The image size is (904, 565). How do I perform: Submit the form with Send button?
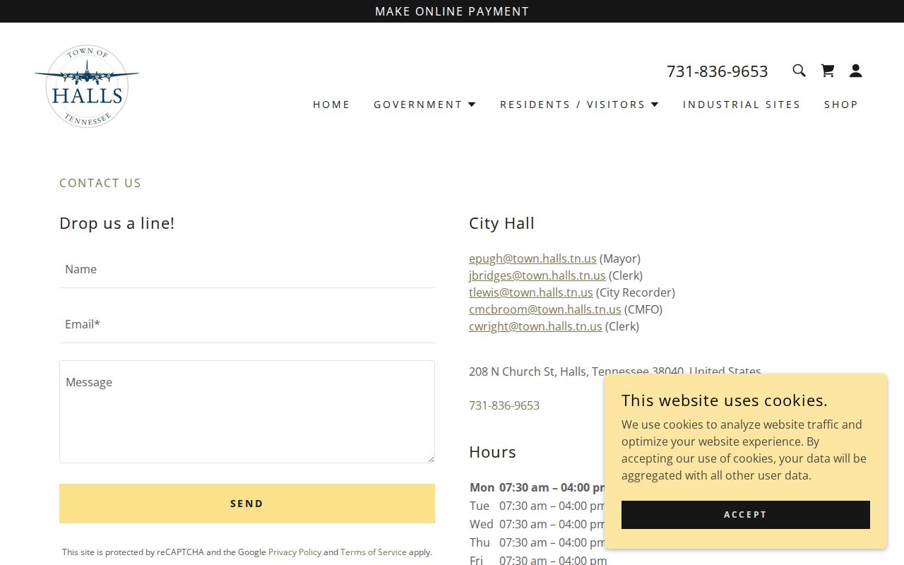247,504
